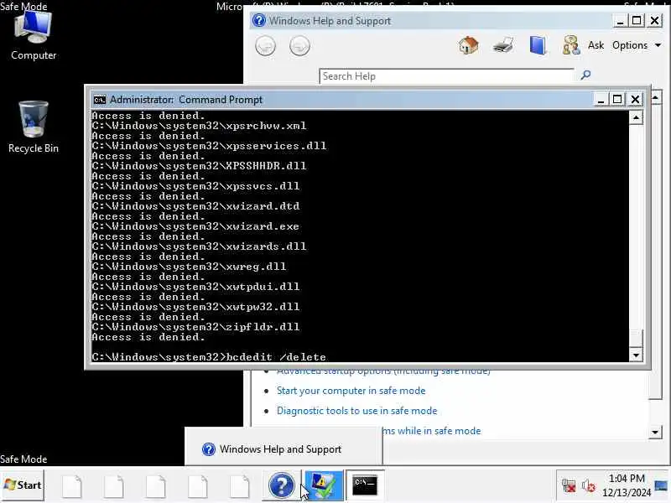Click the magnifier search button in Help

pyautogui.click(x=585, y=75)
